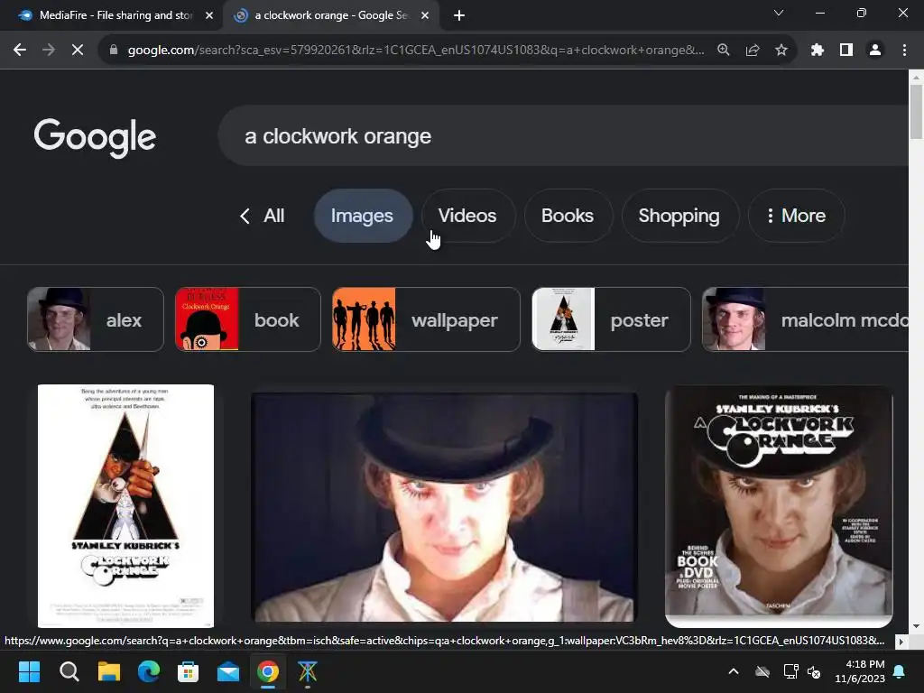Open Windows taskbar search
The image size is (924, 693).
69,671
